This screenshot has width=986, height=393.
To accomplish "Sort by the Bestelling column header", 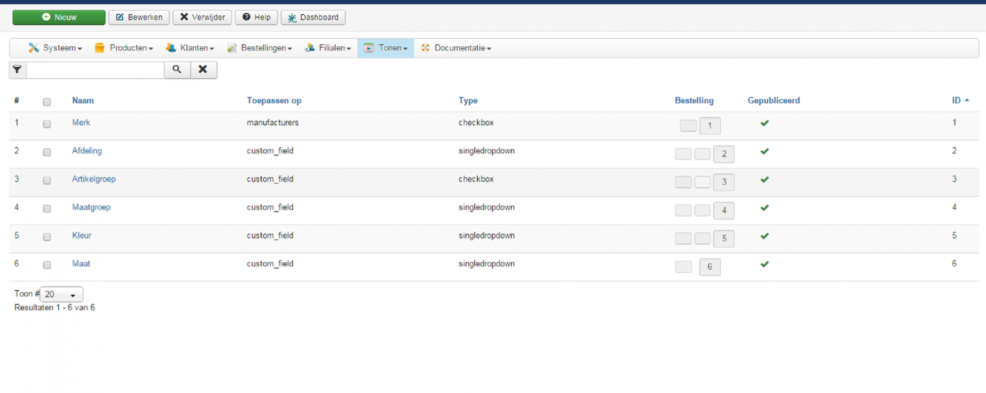I will (x=694, y=100).
